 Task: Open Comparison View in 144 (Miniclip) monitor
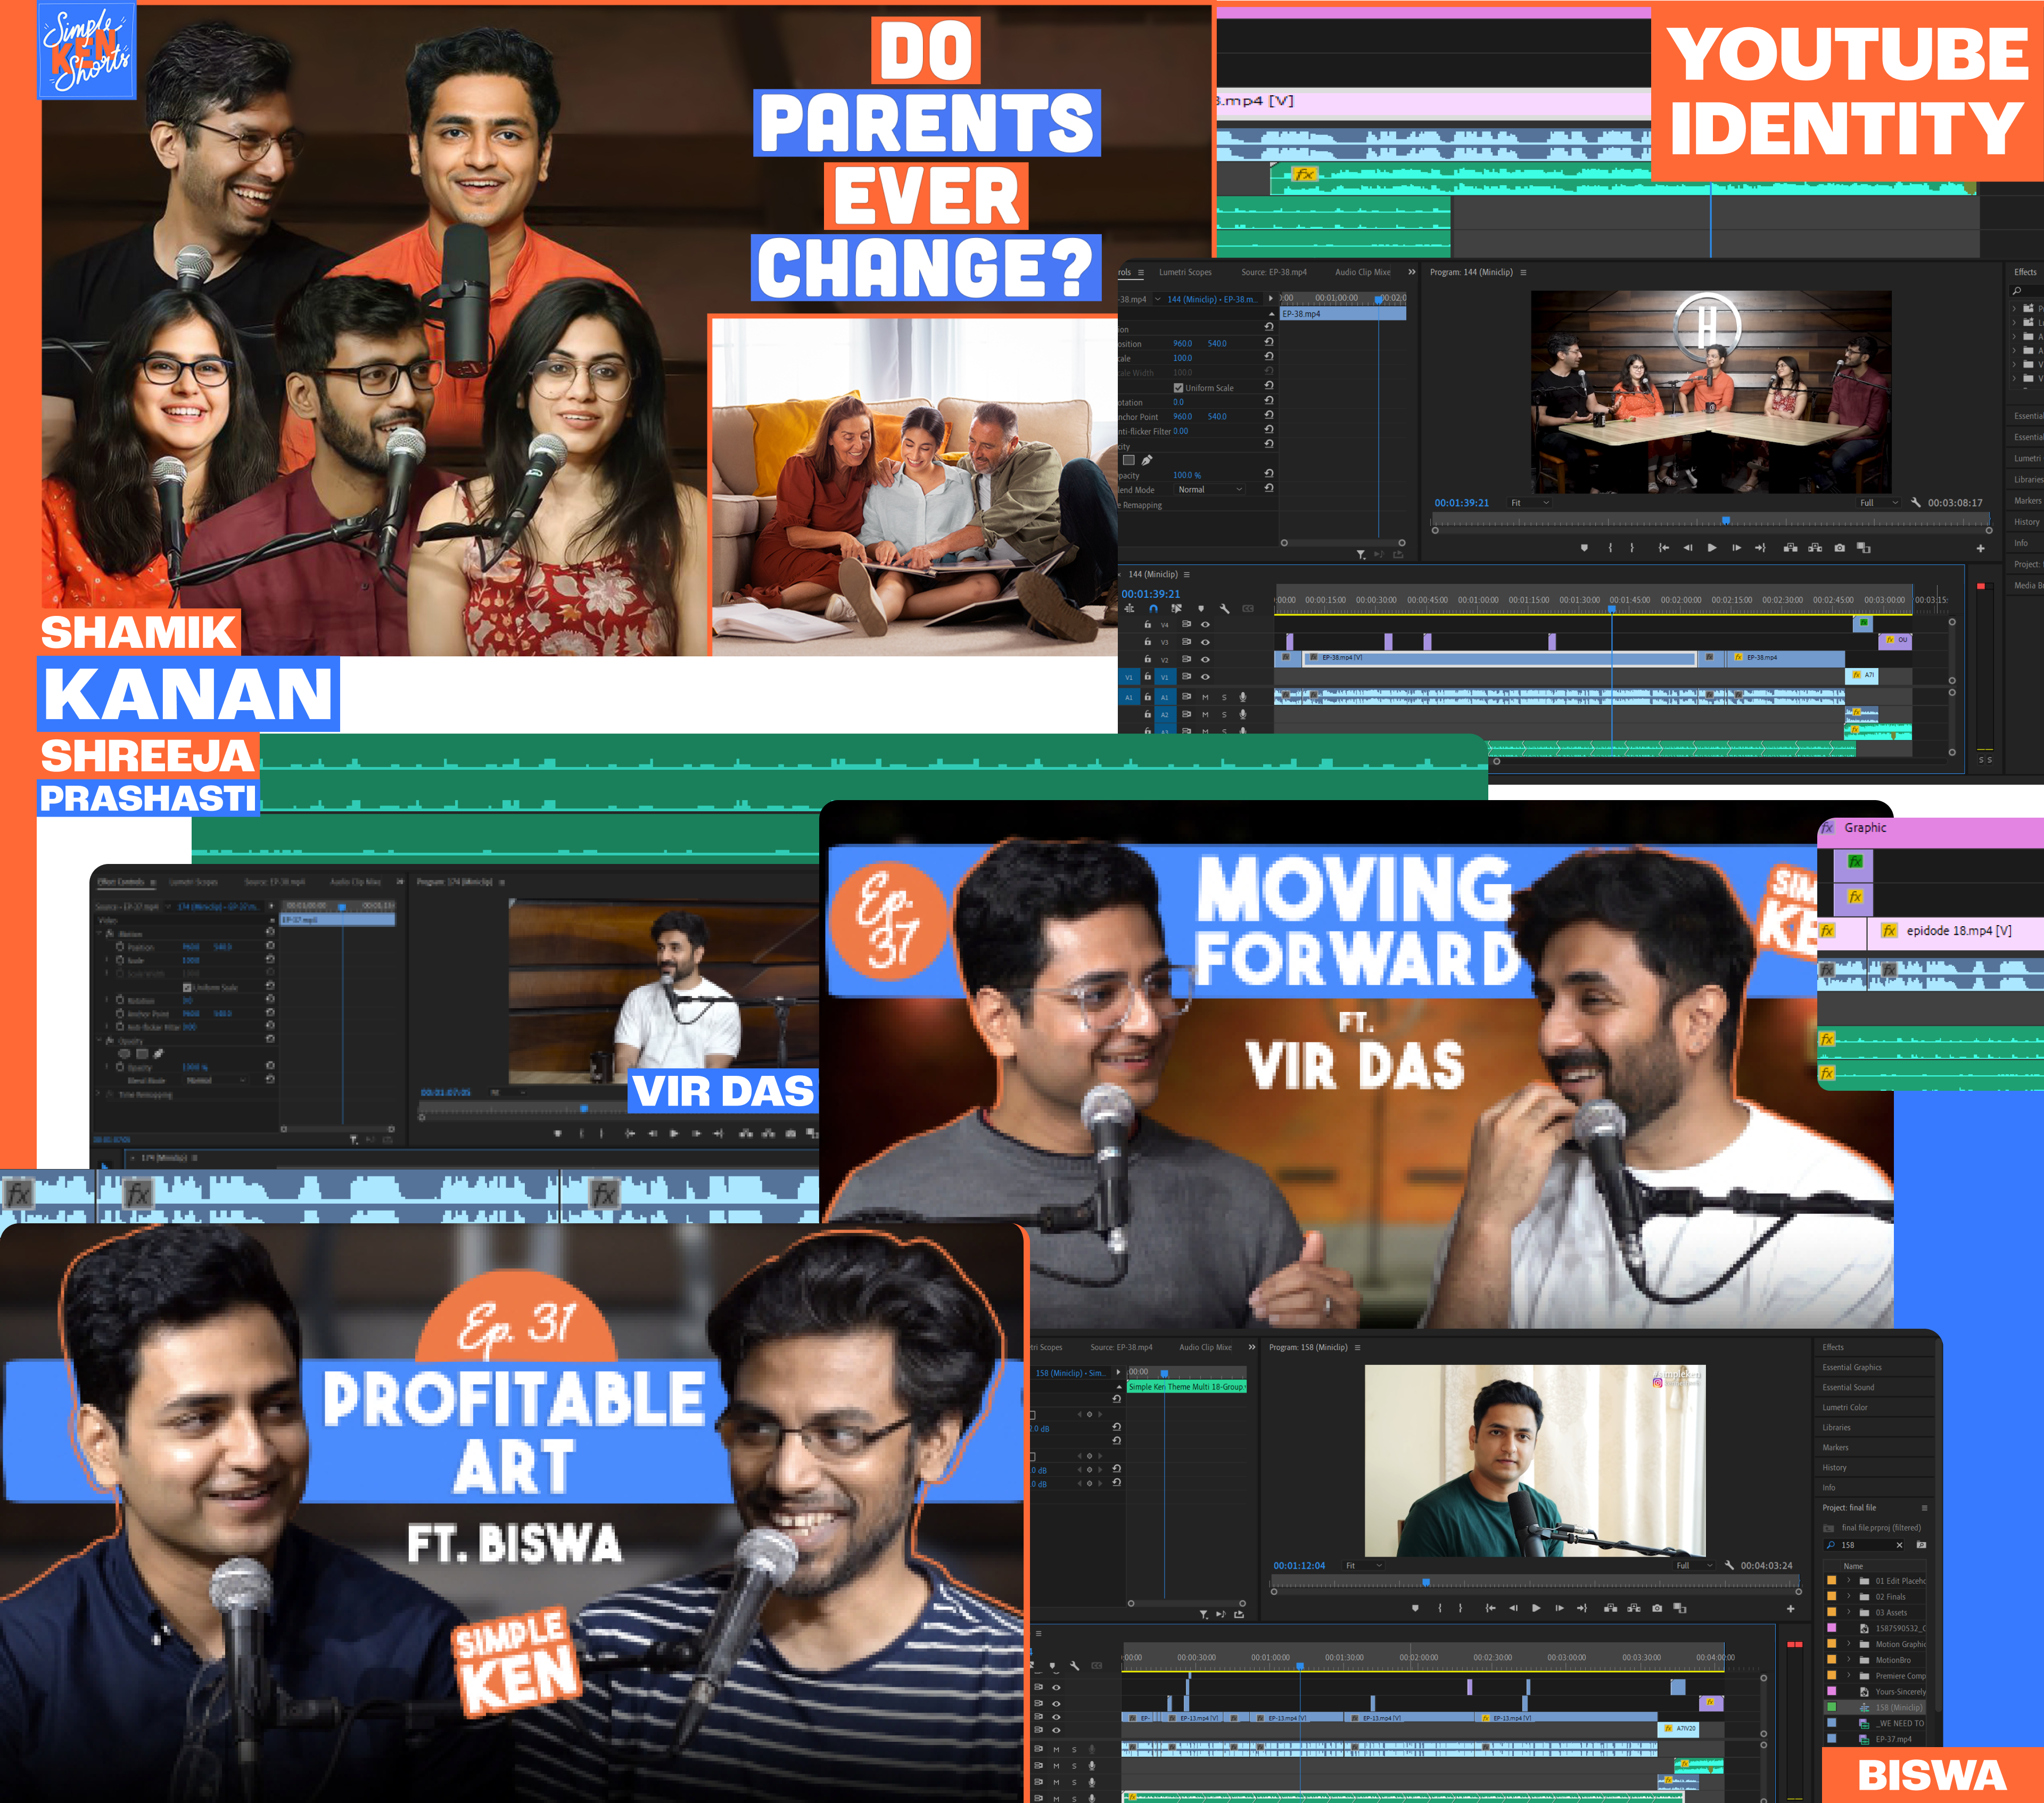coord(1863,548)
